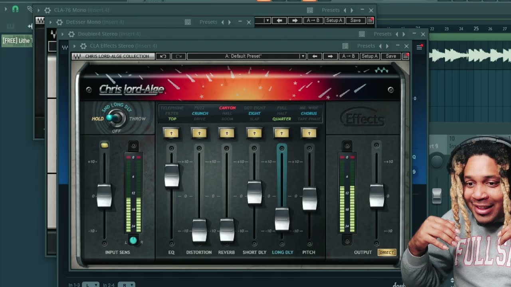
Task: Flip SND Long Dly hold/throw switch
Action: coord(116,118)
